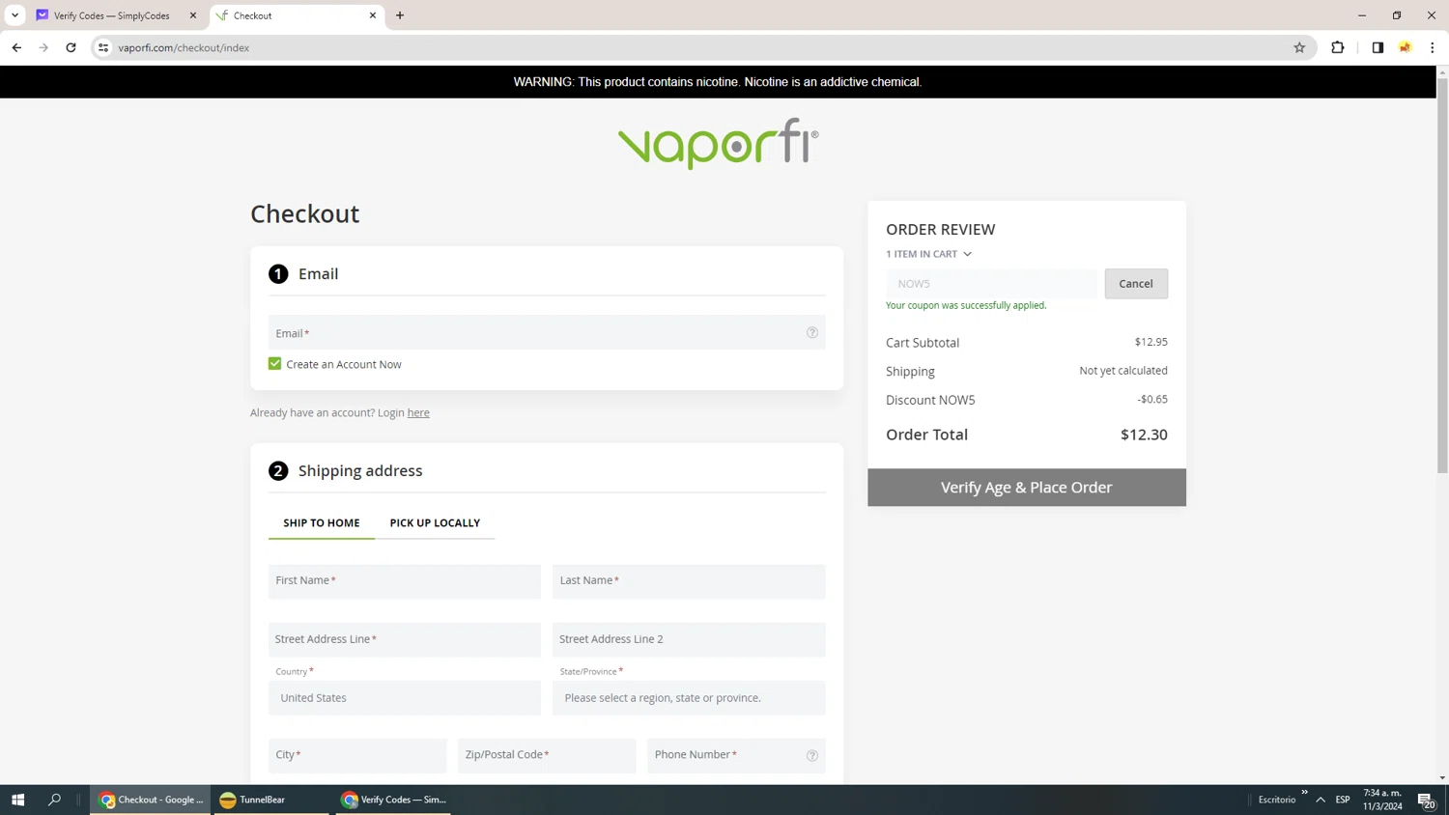
Task: Click the Zip/Postal Code field
Action: (547, 755)
